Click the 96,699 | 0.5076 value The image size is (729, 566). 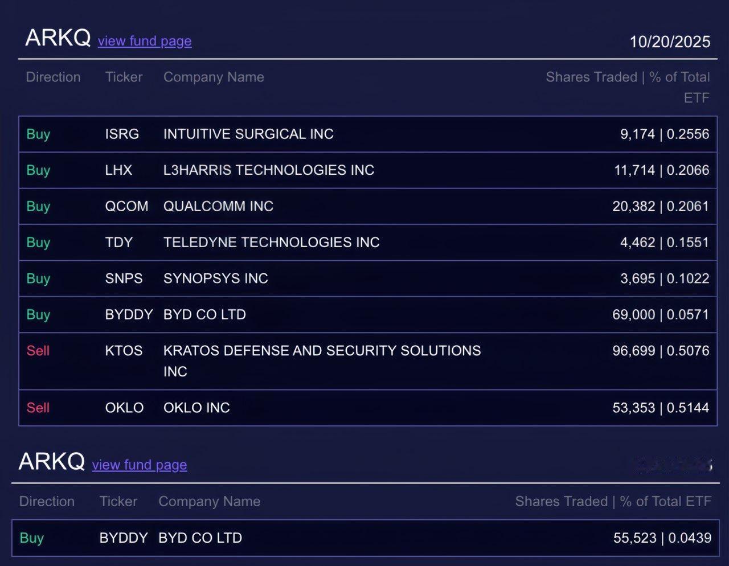[661, 350]
